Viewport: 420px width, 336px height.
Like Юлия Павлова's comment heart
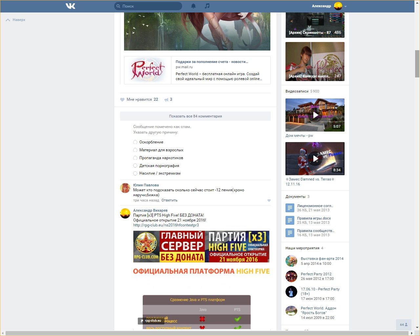[x=269, y=200]
